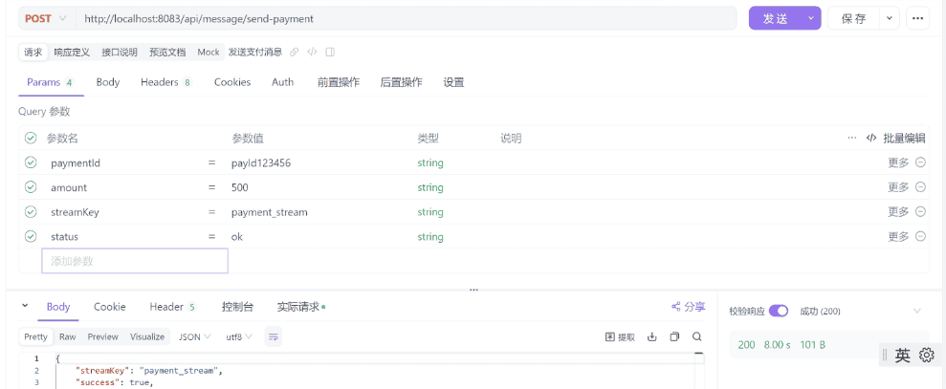This screenshot has height=389, width=946.
Task: Open the response Header tab
Action: point(172,307)
